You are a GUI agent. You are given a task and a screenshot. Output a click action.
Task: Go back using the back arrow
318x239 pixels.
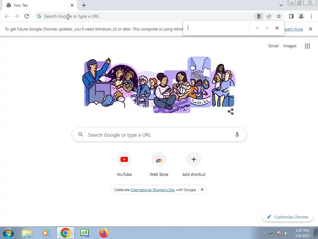coord(7,16)
